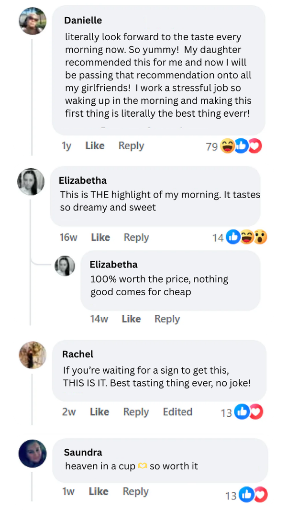Click Saundra's profile avatar
287x510 pixels.
[33, 454]
